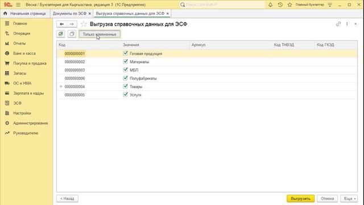Click the Выгрузить button
The width and height of the screenshot is (364, 205).
(x=300, y=199)
